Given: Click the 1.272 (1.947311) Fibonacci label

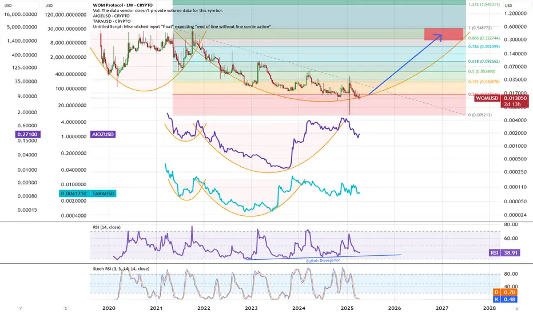Looking at the screenshot, I should coord(484,5).
